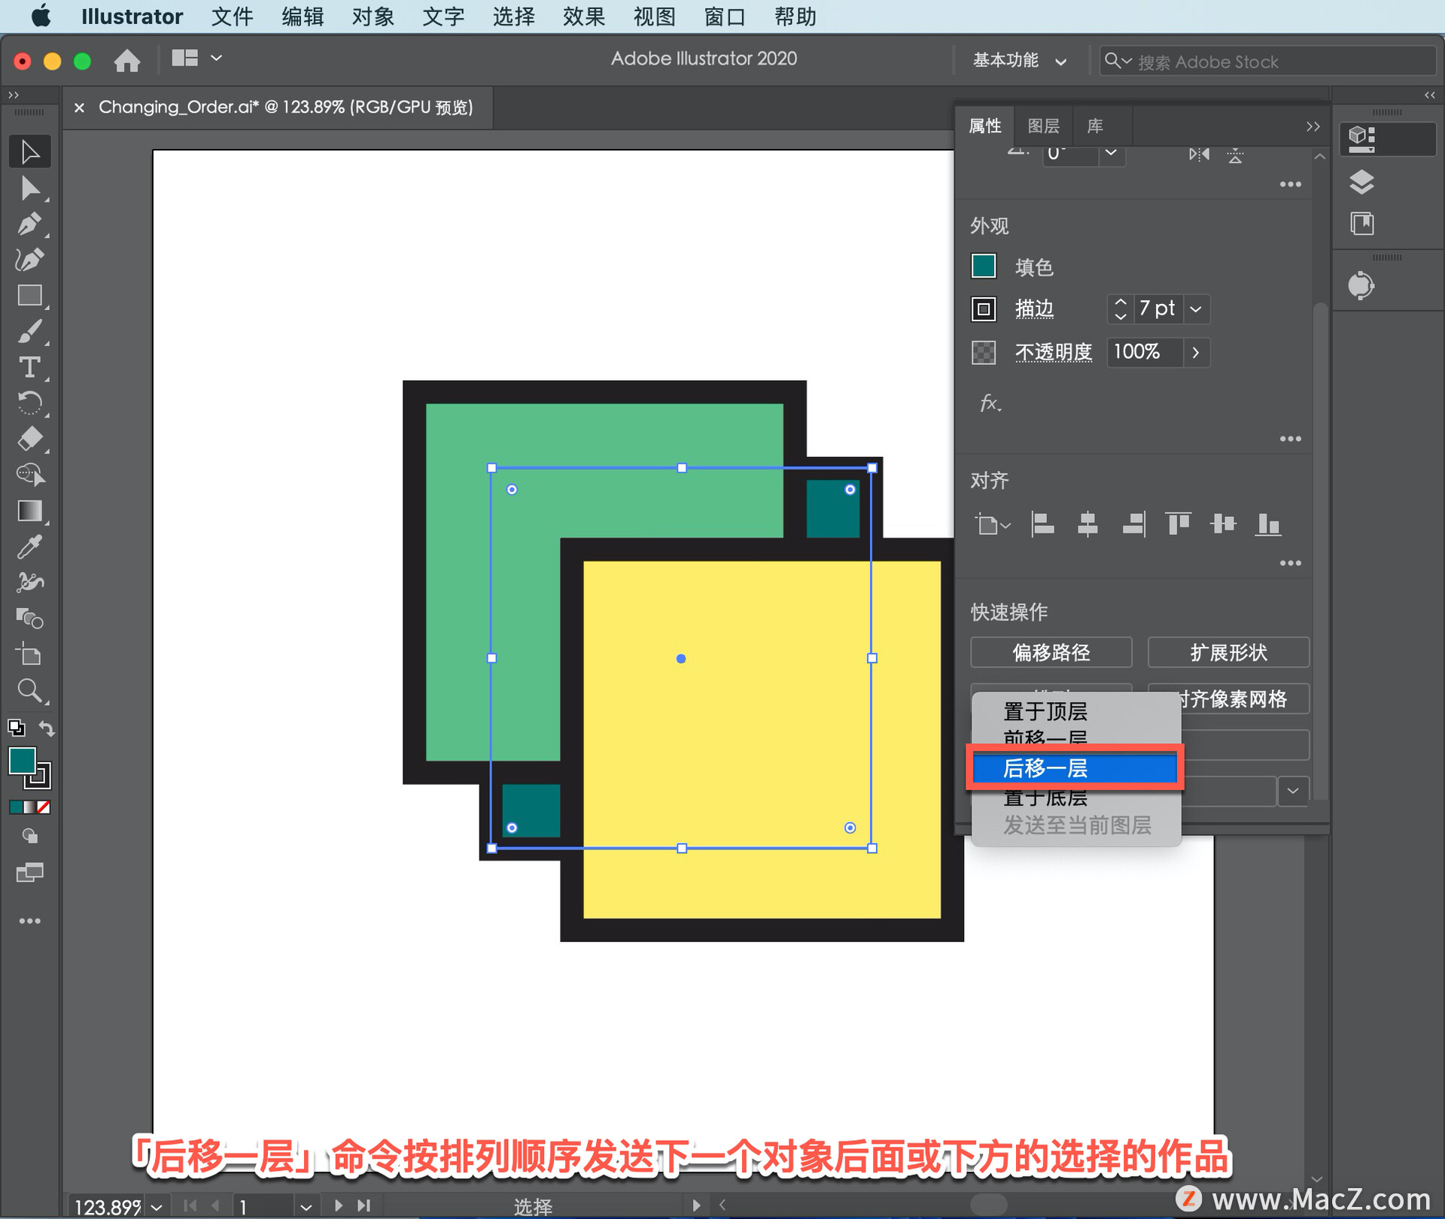Choose 后移一层 from arrange menu
The width and height of the screenshot is (1445, 1219).
coord(1075,768)
